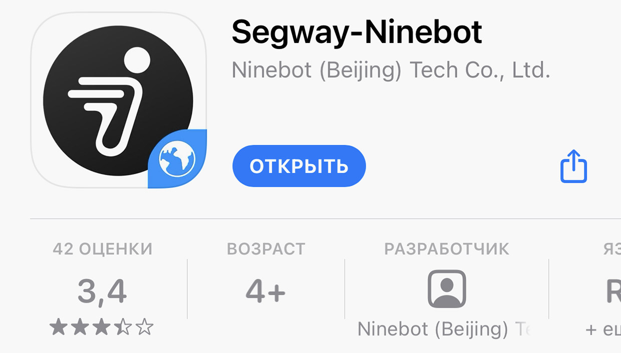Select the ВОЗРАСТ age section label
This screenshot has height=353, width=621.
click(x=266, y=249)
